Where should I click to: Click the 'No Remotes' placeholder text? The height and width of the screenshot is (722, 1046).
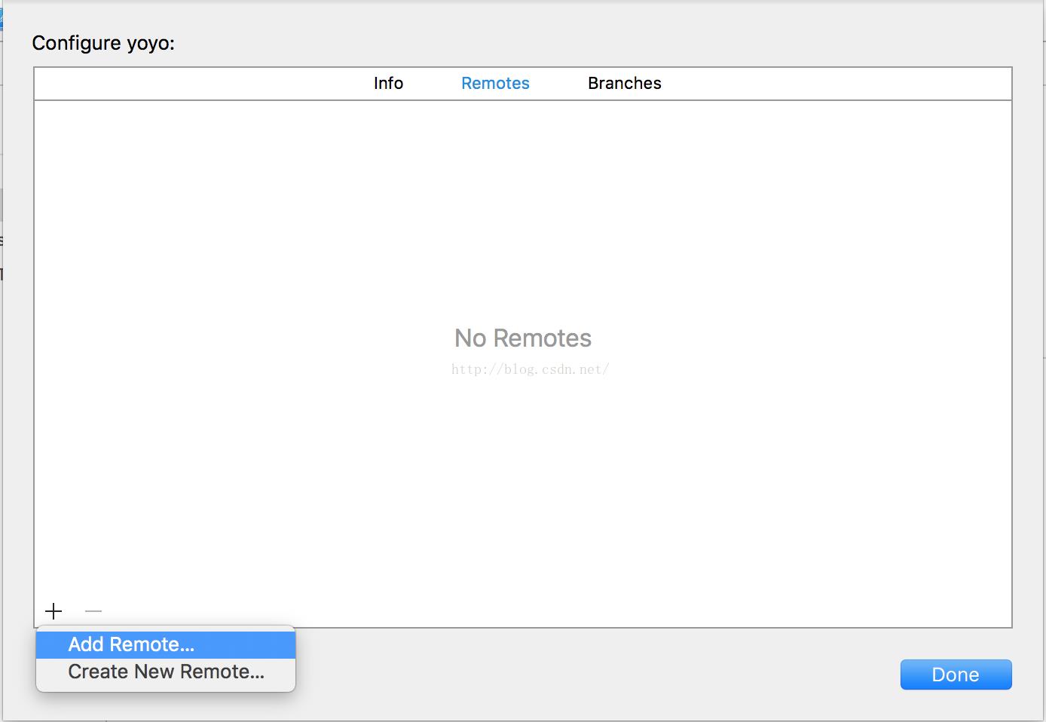point(523,338)
